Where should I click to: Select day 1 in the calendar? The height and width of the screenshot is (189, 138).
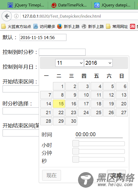[59, 86]
